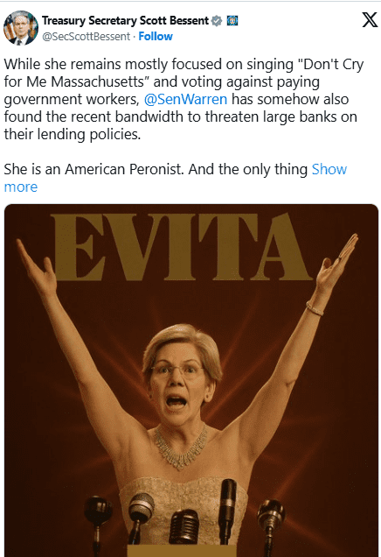Open the @SenWarren mention link

[186, 99]
